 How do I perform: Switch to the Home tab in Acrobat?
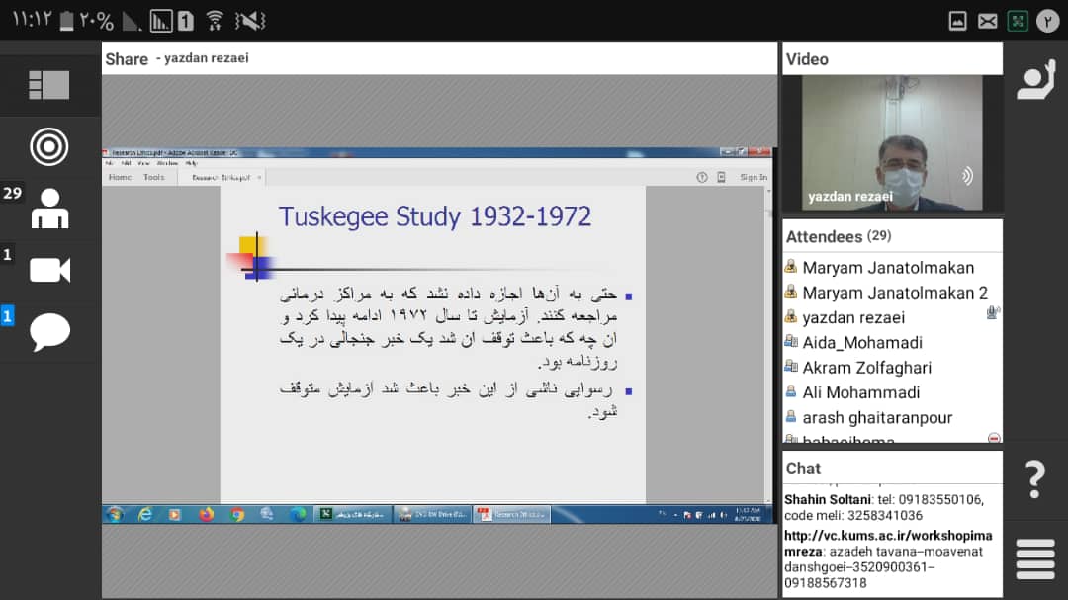[120, 178]
